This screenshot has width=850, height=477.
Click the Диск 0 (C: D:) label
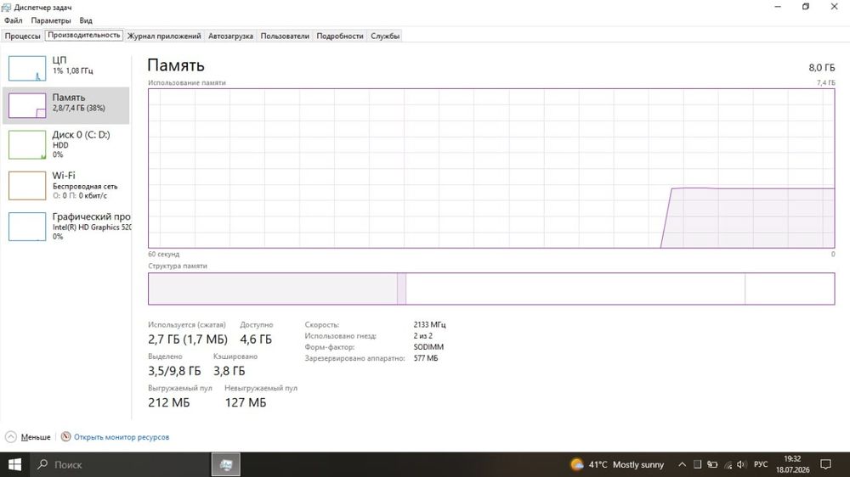point(81,135)
